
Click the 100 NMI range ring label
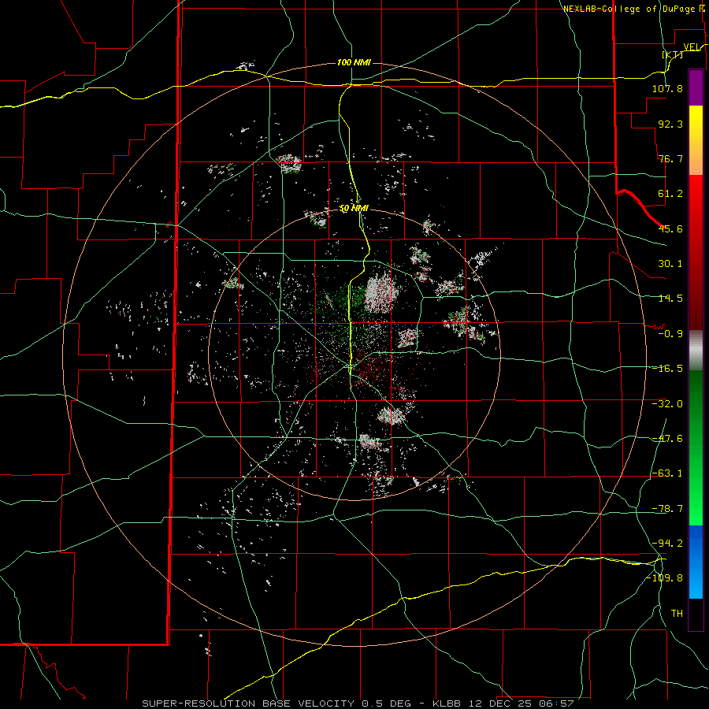(x=354, y=62)
